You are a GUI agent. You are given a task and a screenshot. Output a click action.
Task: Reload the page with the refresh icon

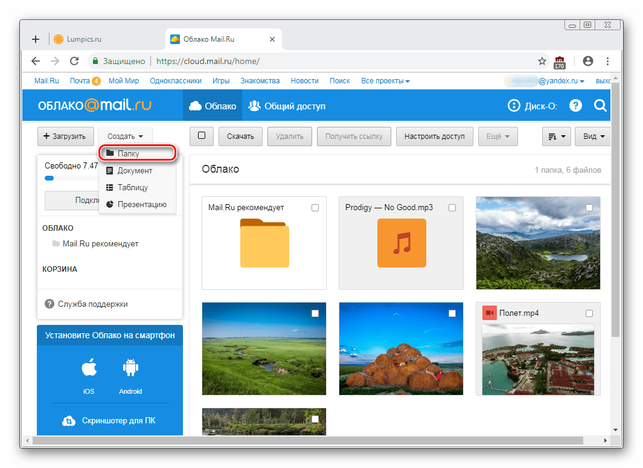click(74, 61)
